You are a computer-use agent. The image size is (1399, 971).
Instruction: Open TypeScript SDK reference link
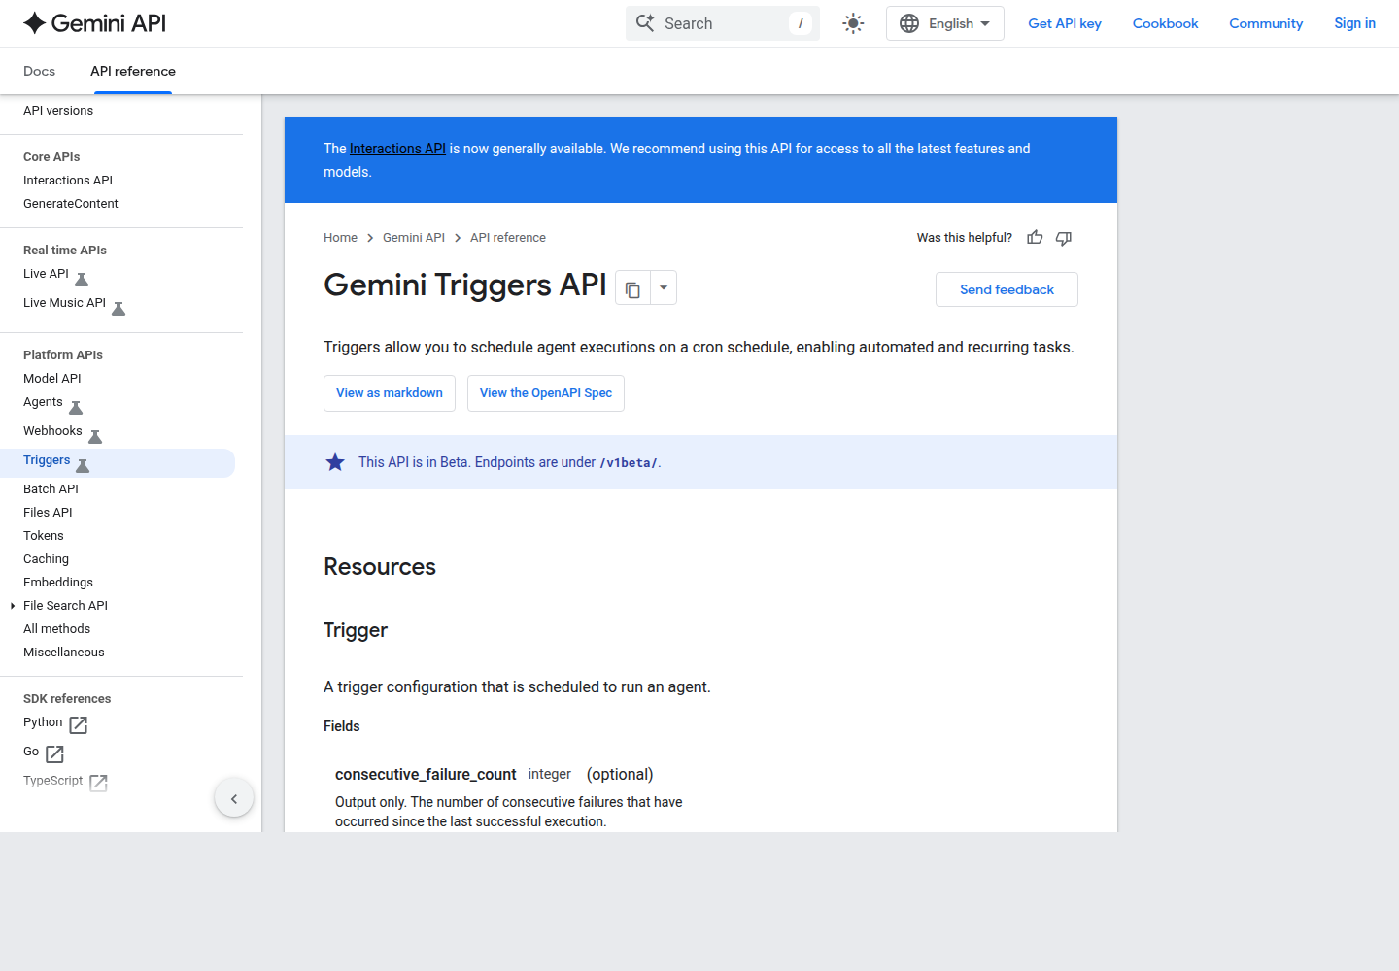coord(53,781)
